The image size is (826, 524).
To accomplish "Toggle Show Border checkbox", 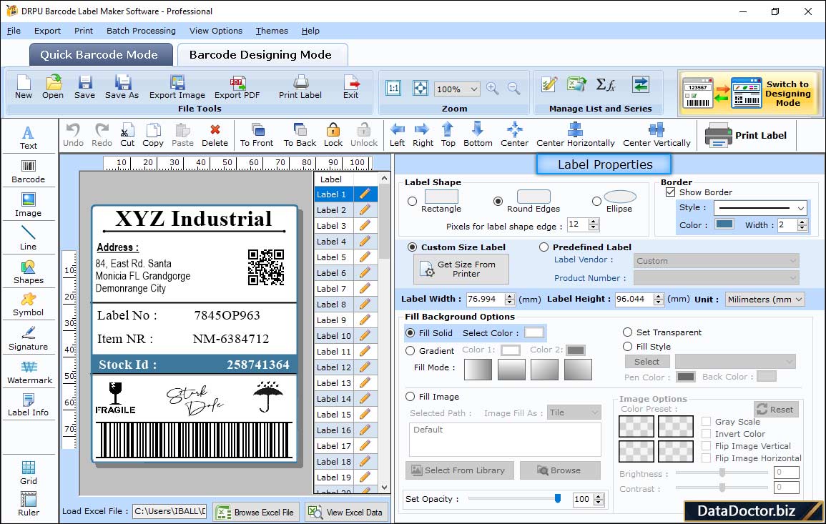I will click(x=670, y=192).
